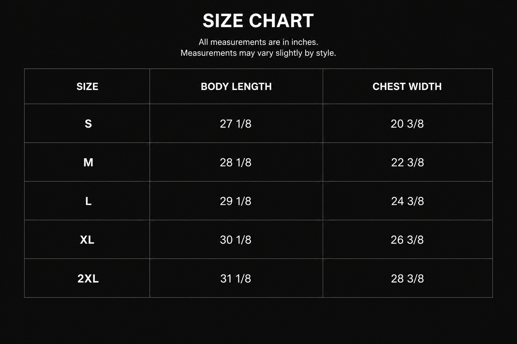The width and height of the screenshot is (517, 344).
Task: Select body length value 27 1/8
Action: (235, 124)
